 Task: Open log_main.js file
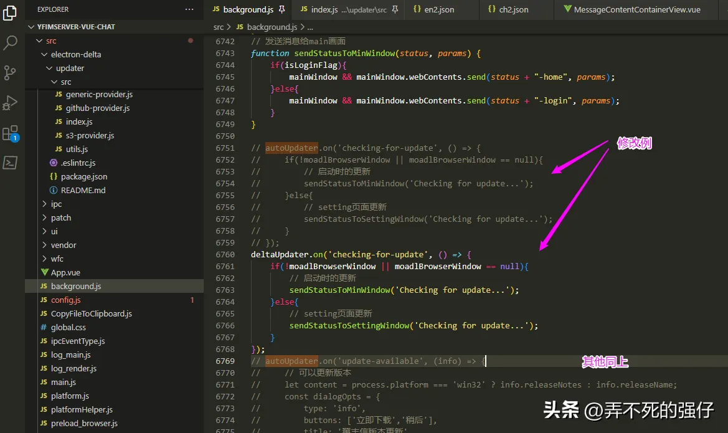tap(114, 355)
